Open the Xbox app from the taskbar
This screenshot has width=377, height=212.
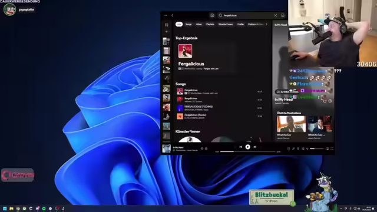[x=24, y=208]
